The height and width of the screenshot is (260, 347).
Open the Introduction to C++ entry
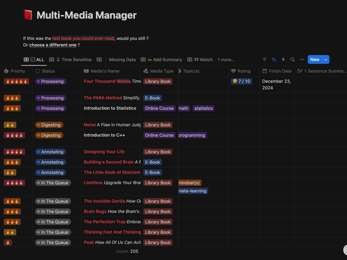point(105,135)
